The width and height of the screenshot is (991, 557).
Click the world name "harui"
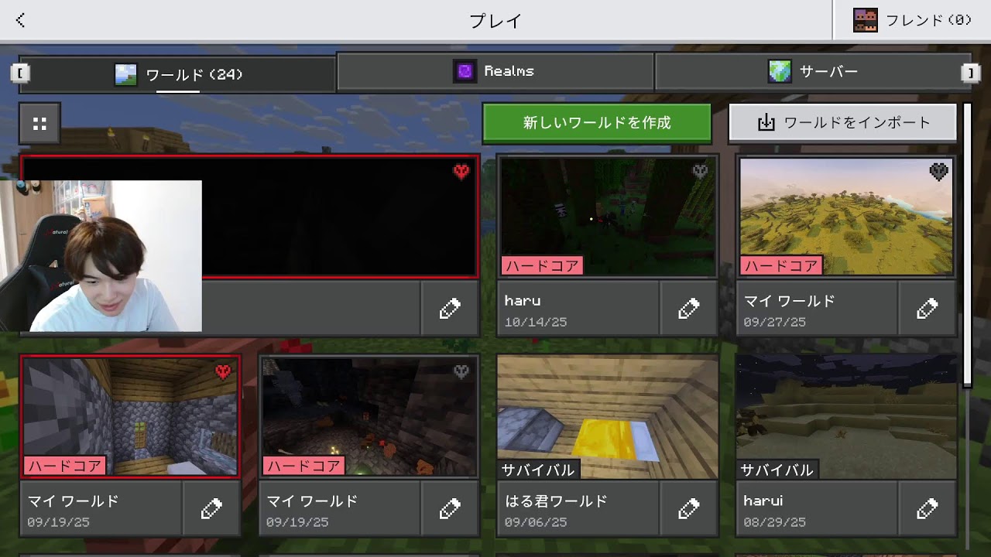763,501
